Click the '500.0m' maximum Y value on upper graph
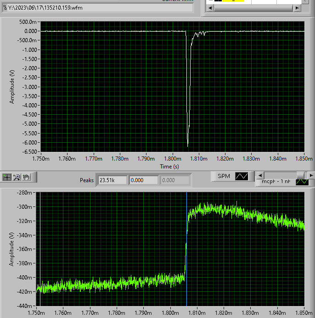The height and width of the screenshot is (318, 315). coord(28,22)
